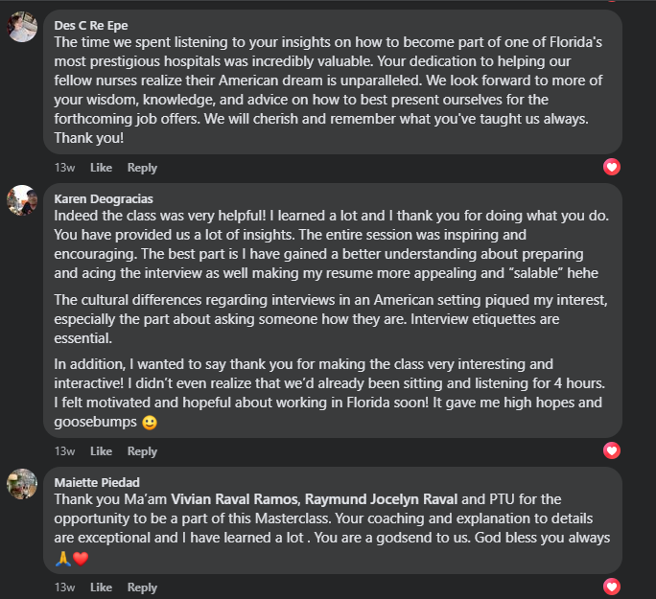Click 13w timestamp on Maiette Piedad's comment
The image size is (656, 599).
pos(64,587)
